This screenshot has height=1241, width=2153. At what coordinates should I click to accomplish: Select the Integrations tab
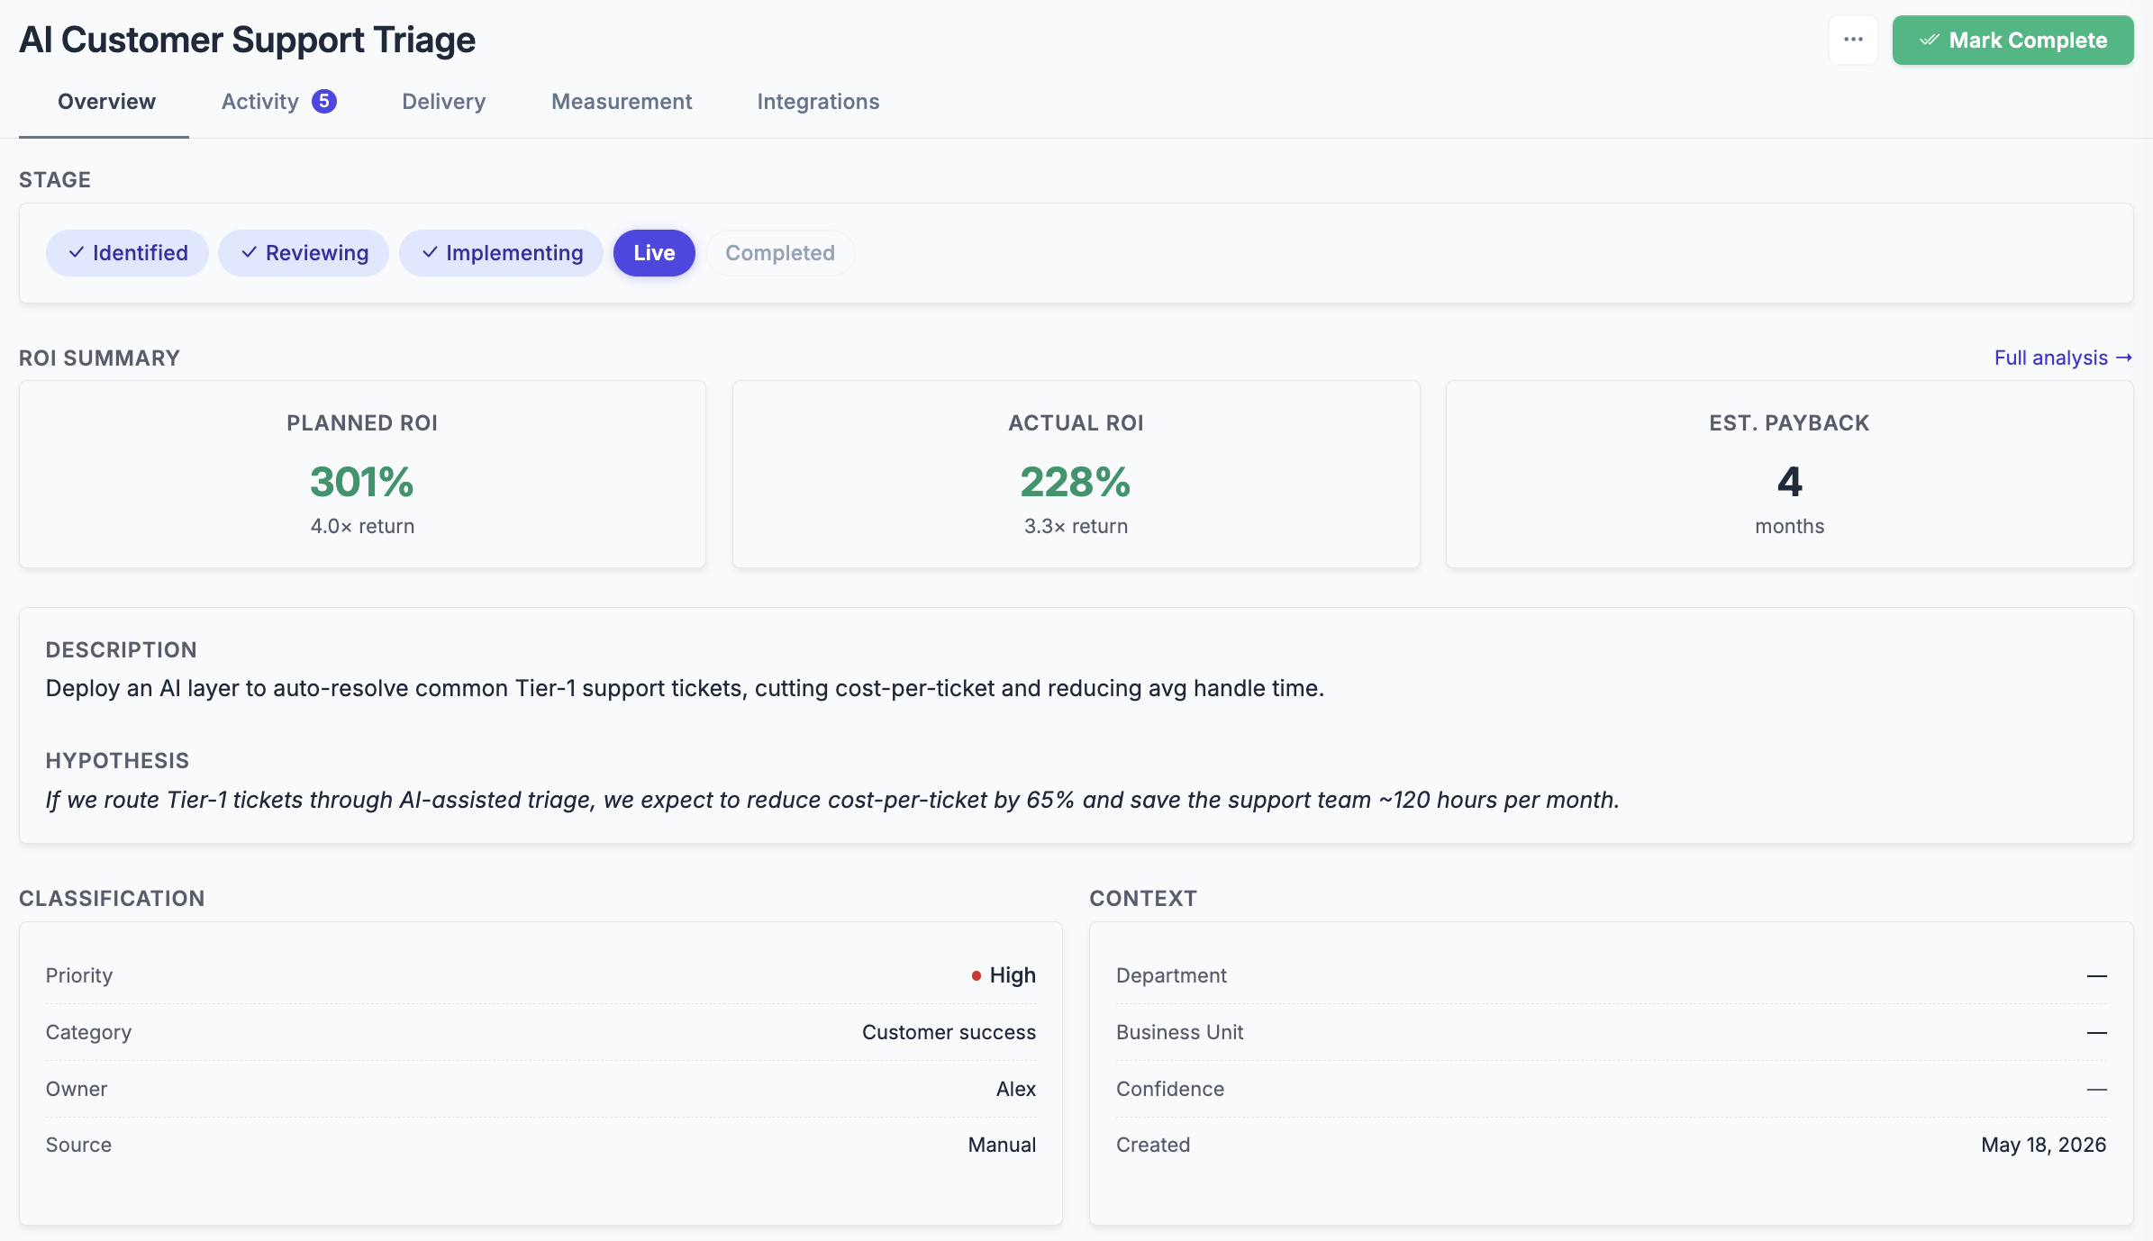click(x=818, y=102)
